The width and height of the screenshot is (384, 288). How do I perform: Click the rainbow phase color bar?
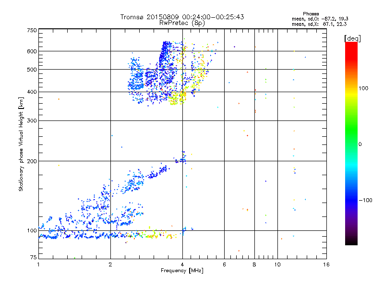pos(351,144)
